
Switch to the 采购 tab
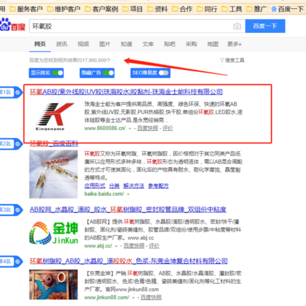click(191, 44)
